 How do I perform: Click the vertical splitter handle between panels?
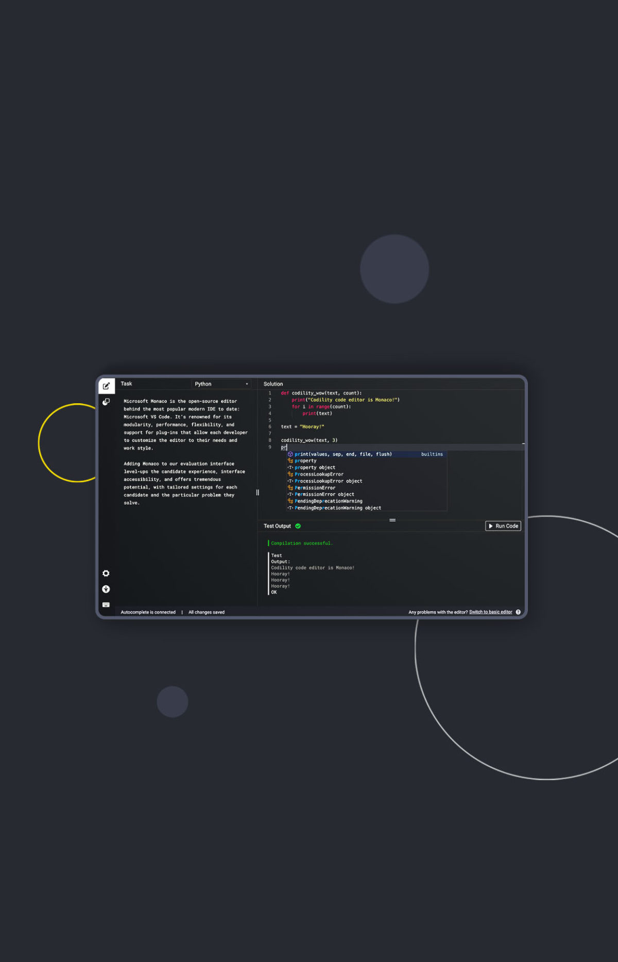[x=257, y=492]
